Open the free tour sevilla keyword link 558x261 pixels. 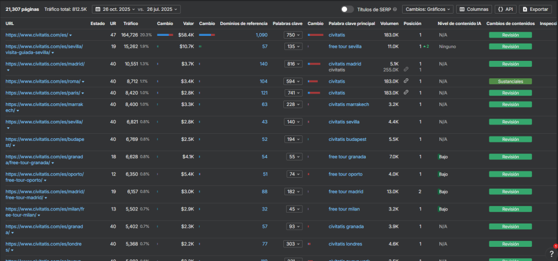[x=345, y=46]
